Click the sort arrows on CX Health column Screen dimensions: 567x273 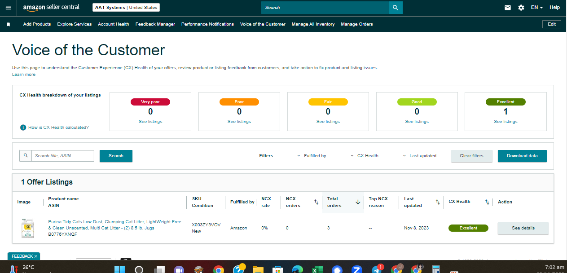(487, 202)
